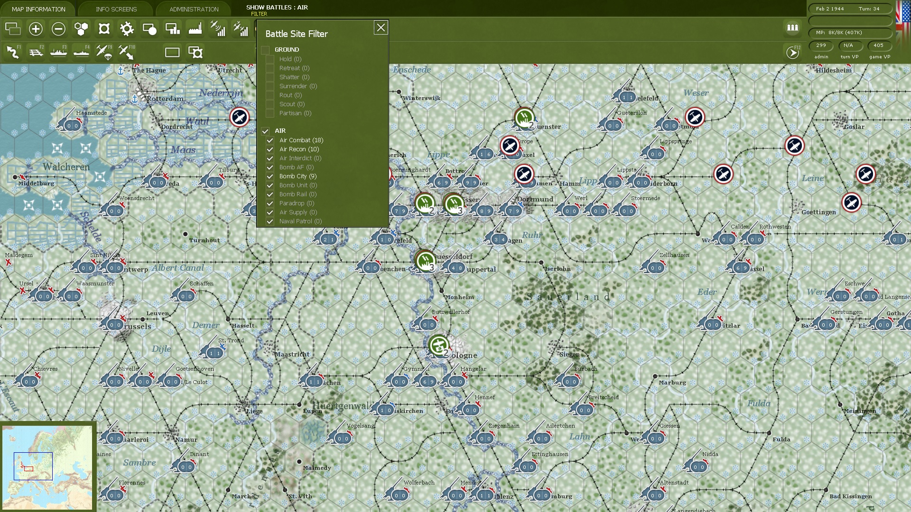Uncheck the Air Combat (18) checkbox
Image resolution: width=911 pixels, height=512 pixels.
[270, 140]
